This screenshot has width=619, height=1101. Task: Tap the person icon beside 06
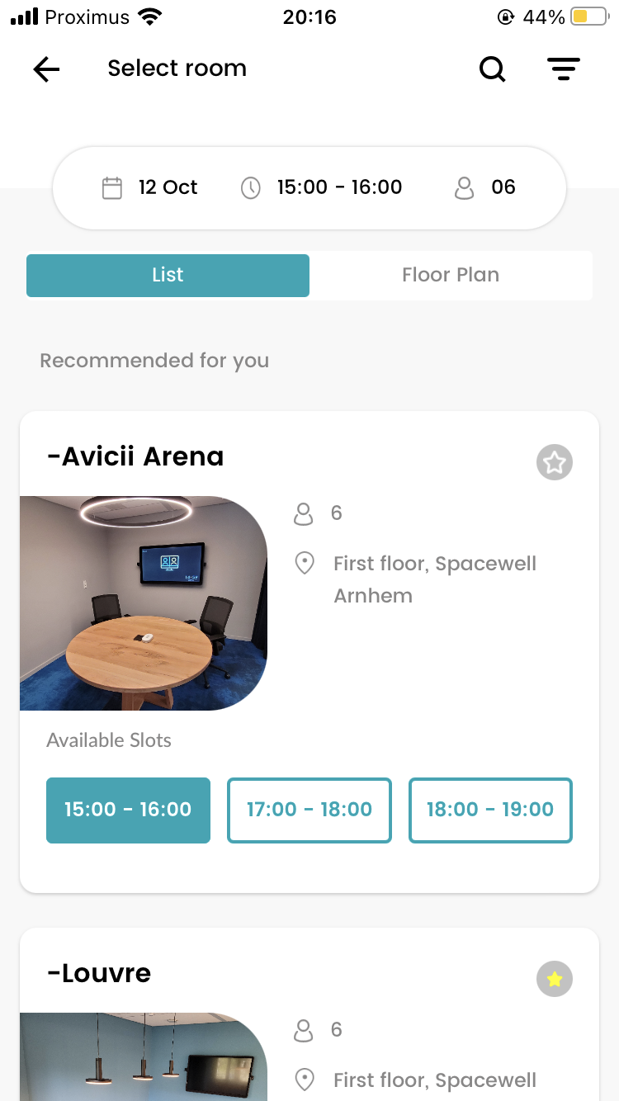tap(465, 188)
